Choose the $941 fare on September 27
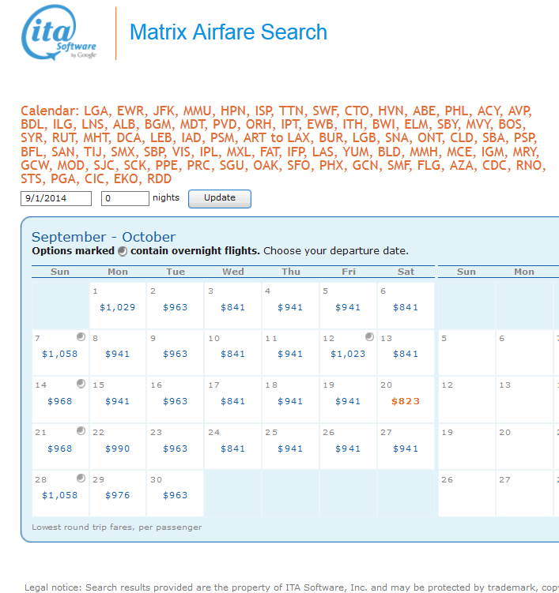The height and width of the screenshot is (593, 559). 406,449
